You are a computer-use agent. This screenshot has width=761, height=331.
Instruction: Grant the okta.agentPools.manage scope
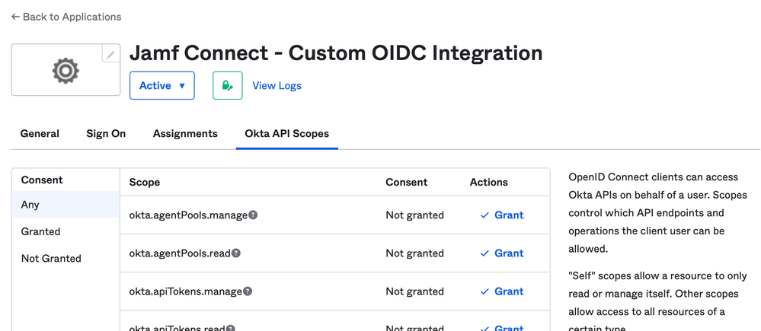[x=502, y=215]
